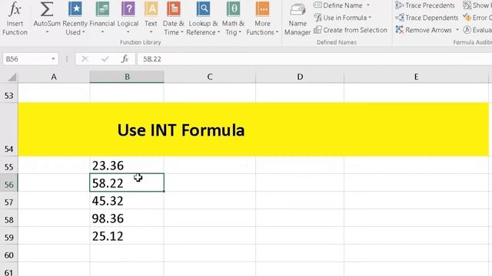Click Create from Selection
Screen dimensions: 492x276
[351, 30]
